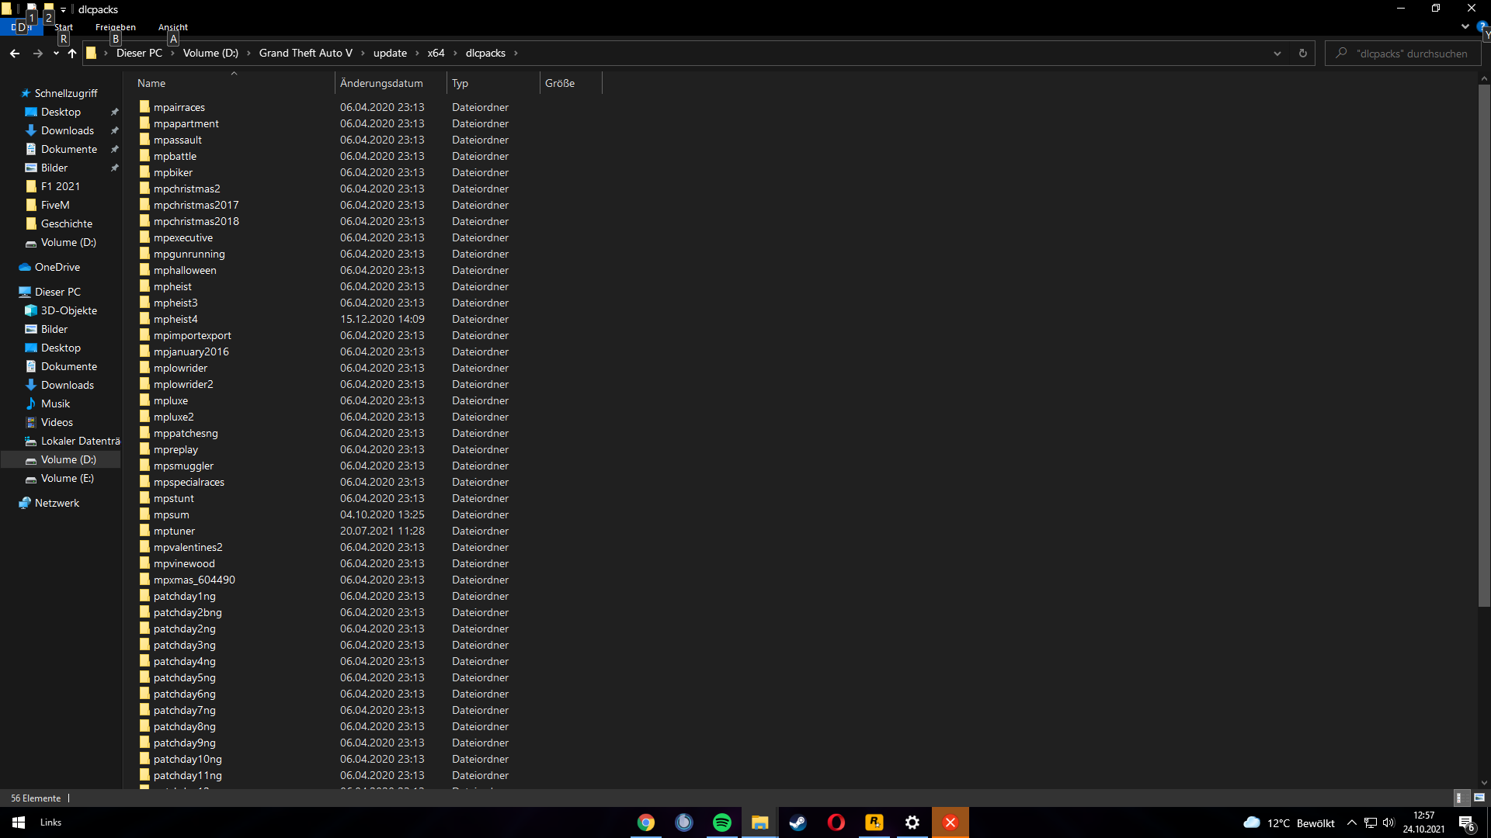Launch the Rockstar Games Launcher from taskbar
1491x838 pixels.
tap(874, 822)
